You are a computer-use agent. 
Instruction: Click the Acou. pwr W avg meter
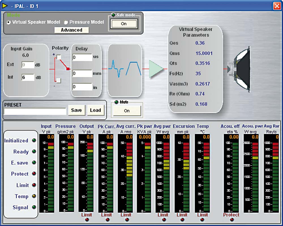click(251, 173)
